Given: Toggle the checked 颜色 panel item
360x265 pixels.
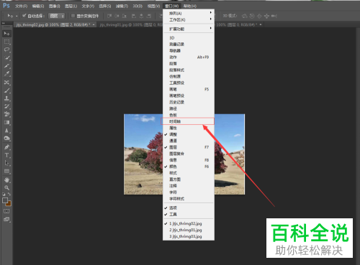Looking at the screenshot, I should tap(189, 167).
